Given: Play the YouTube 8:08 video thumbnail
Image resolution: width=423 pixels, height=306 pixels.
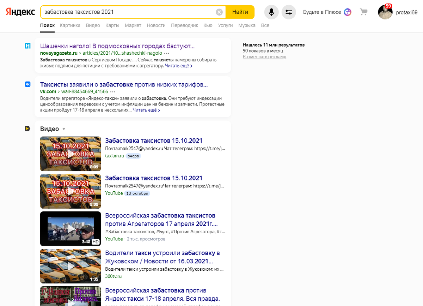Looking at the screenshot, I should point(70,191).
